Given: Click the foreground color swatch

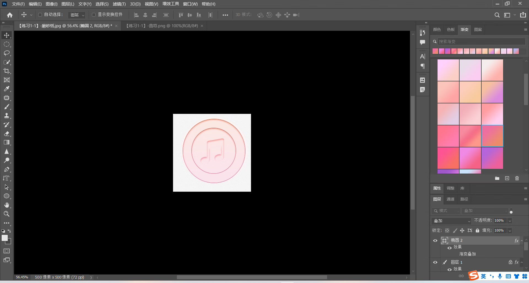Looking at the screenshot, I should tap(5, 238).
